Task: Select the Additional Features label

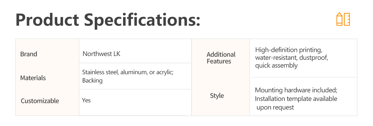Action: click(x=221, y=58)
